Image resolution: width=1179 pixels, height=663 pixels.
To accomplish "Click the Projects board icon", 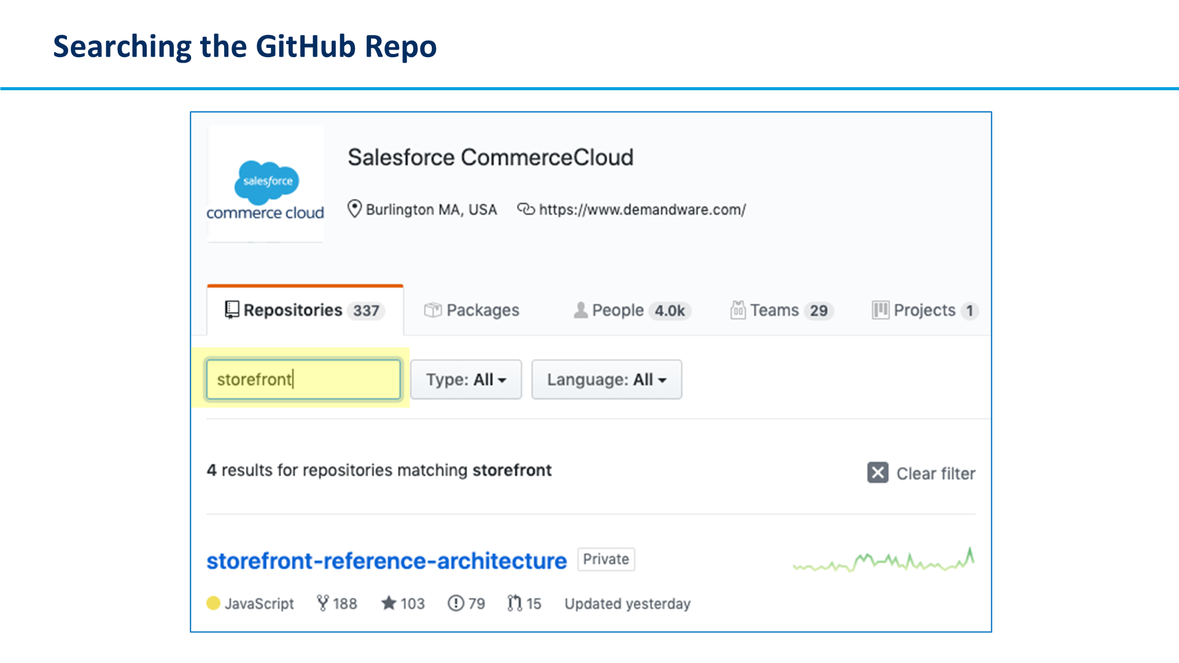I will (881, 310).
